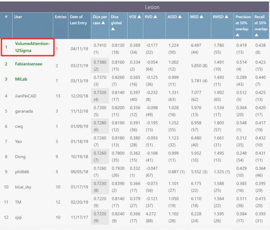
Task: Click MSD value 5.781 (4)
Action: pyautogui.click(x=199, y=81)
